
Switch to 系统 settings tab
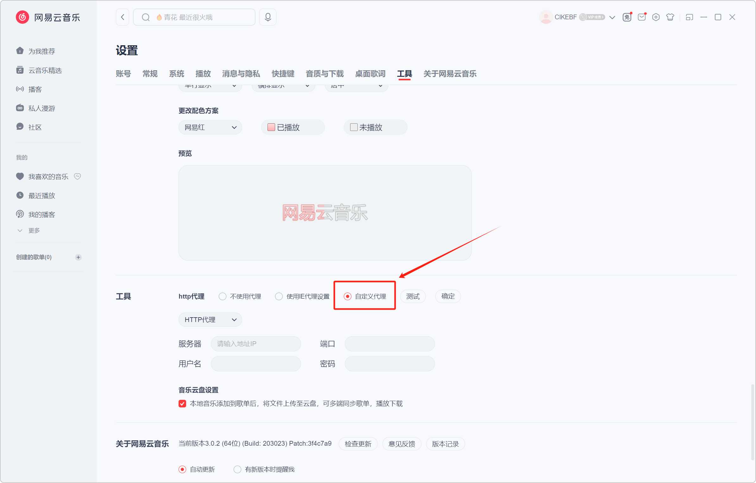click(x=176, y=74)
